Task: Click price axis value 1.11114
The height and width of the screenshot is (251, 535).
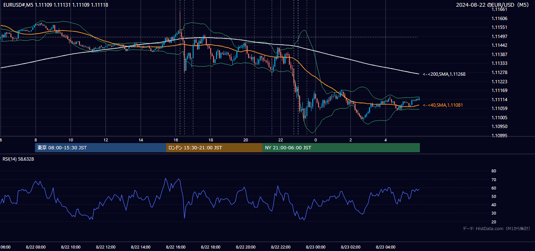Action: tap(499, 100)
